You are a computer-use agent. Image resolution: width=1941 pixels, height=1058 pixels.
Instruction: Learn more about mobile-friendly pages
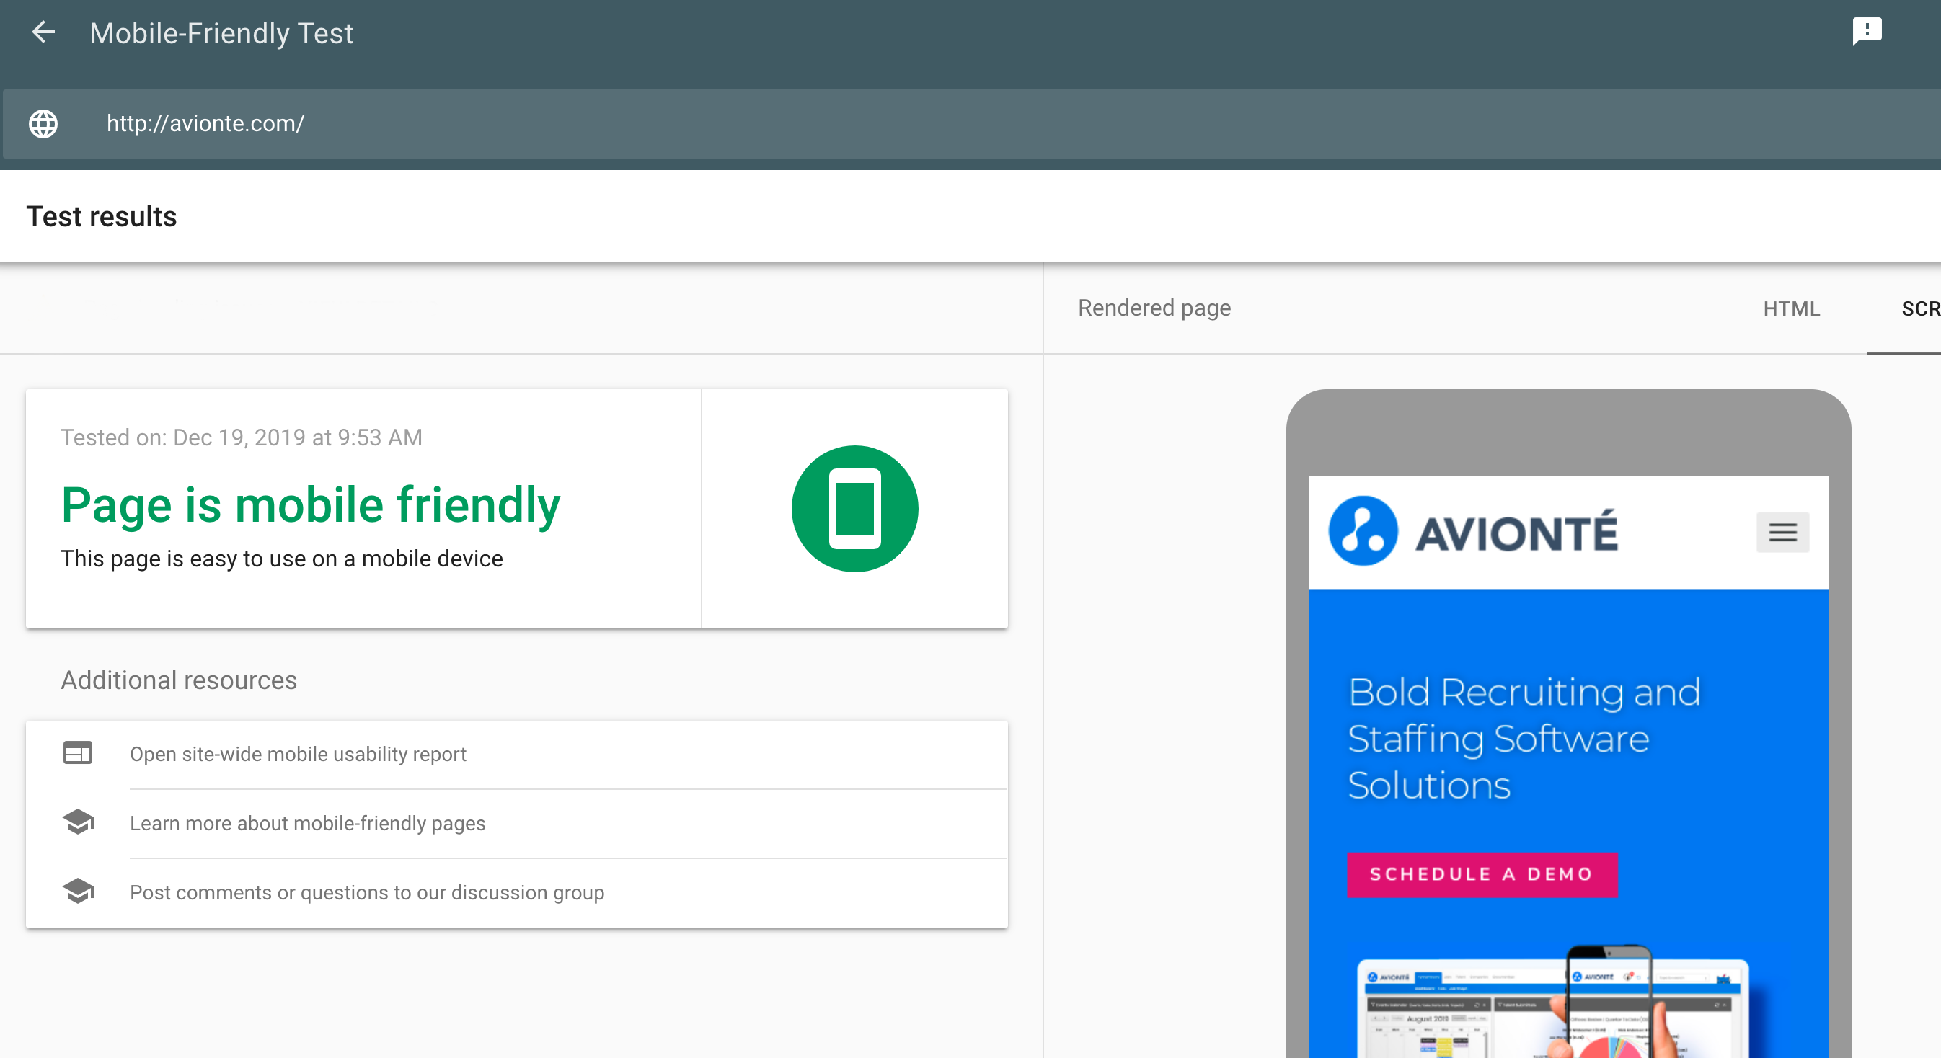coord(307,823)
